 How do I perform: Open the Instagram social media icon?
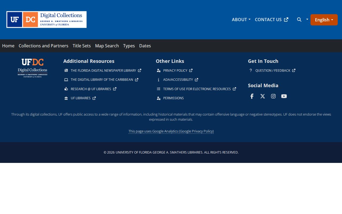click(273, 96)
